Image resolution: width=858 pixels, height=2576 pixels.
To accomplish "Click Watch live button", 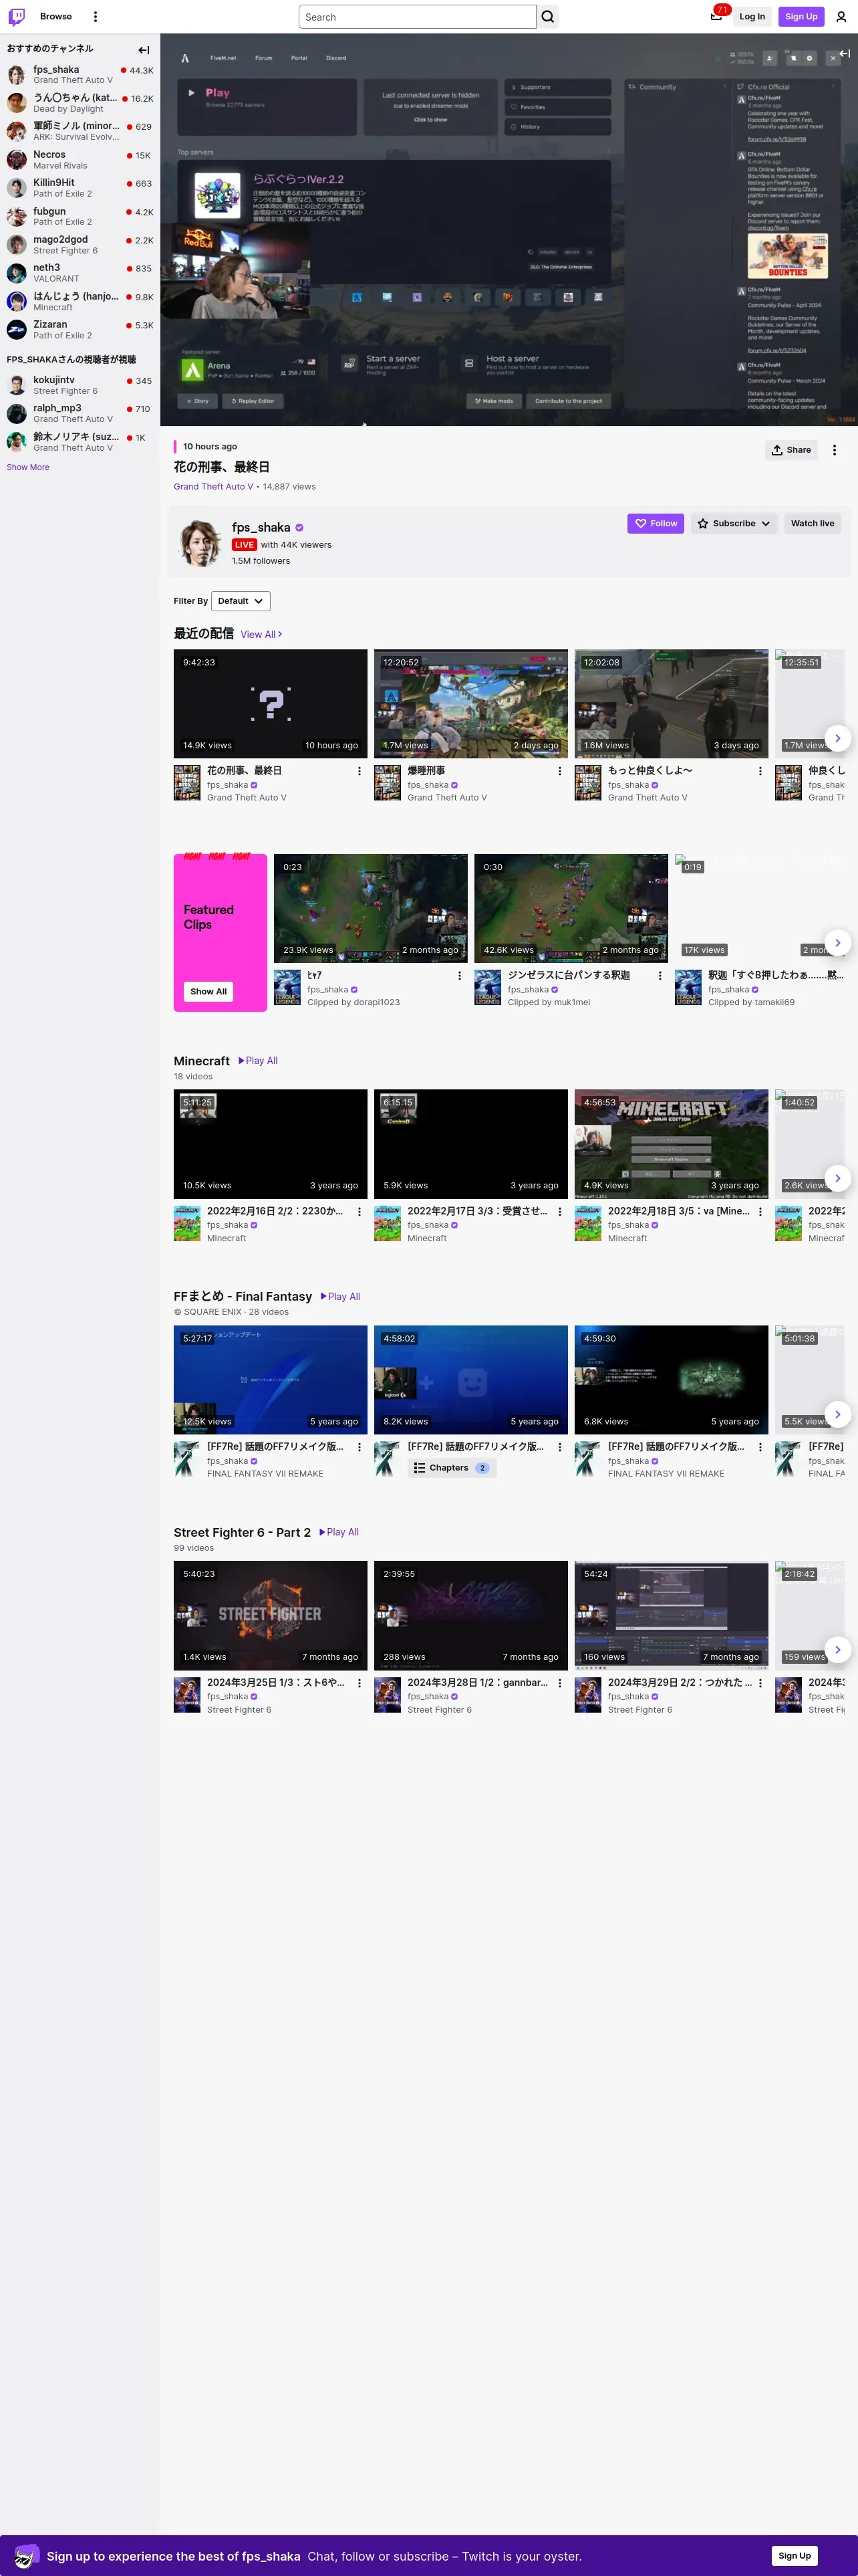I will point(812,523).
